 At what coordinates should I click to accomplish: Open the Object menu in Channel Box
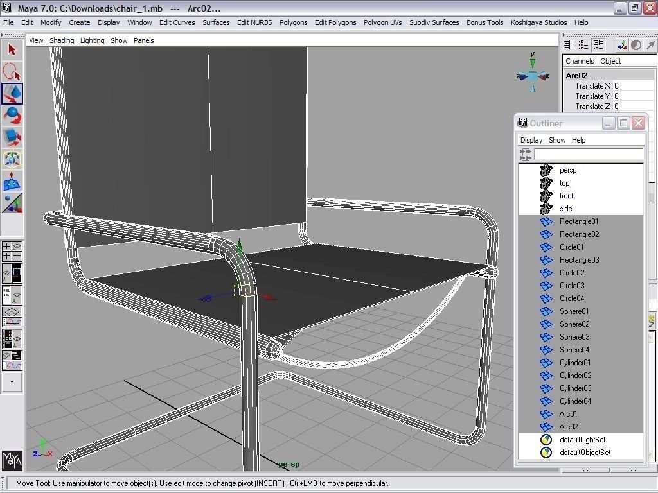tap(610, 61)
